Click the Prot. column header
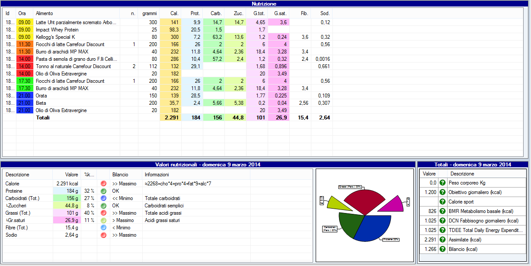Screen dimensions: 531x266 point(195,13)
